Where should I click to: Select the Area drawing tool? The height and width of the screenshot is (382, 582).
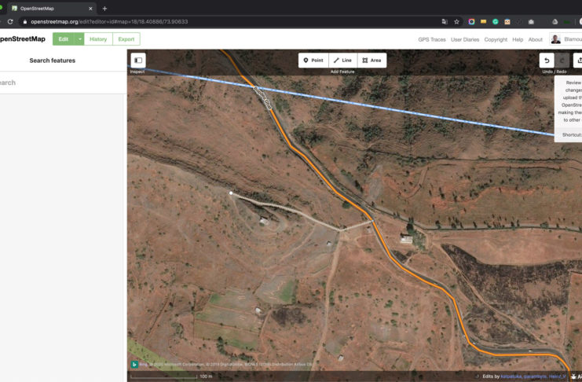[x=372, y=61]
